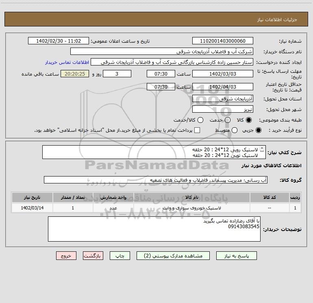Click the countdown timer 20:20:25

tap(75, 74)
